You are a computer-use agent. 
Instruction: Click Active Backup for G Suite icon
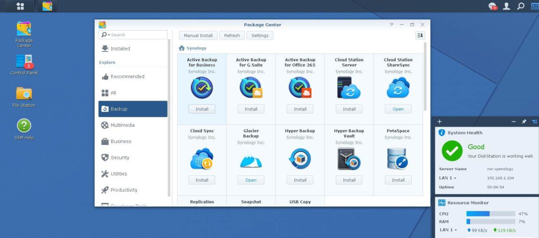tap(251, 88)
